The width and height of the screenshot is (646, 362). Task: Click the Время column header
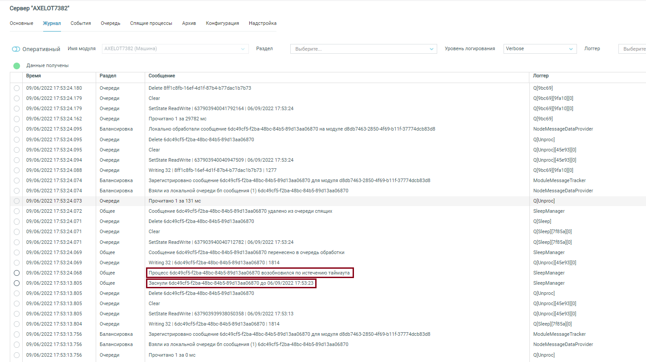[33, 76]
